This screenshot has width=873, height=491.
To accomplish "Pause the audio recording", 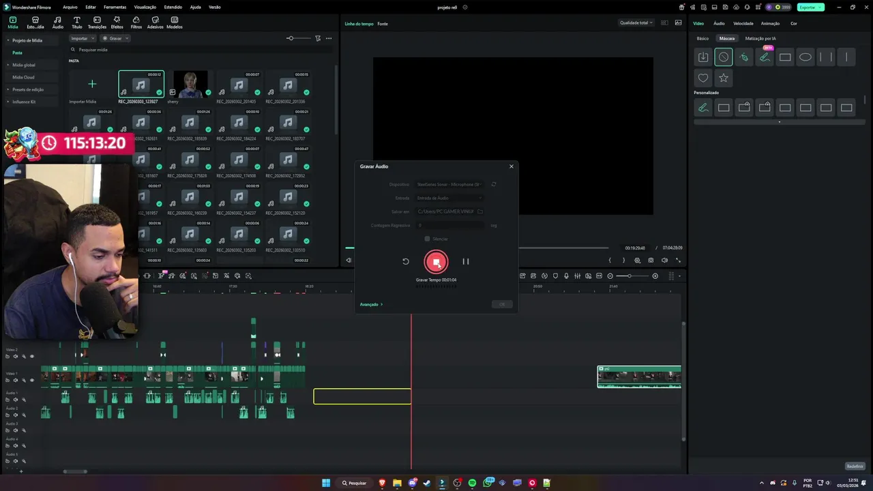I will (x=466, y=261).
